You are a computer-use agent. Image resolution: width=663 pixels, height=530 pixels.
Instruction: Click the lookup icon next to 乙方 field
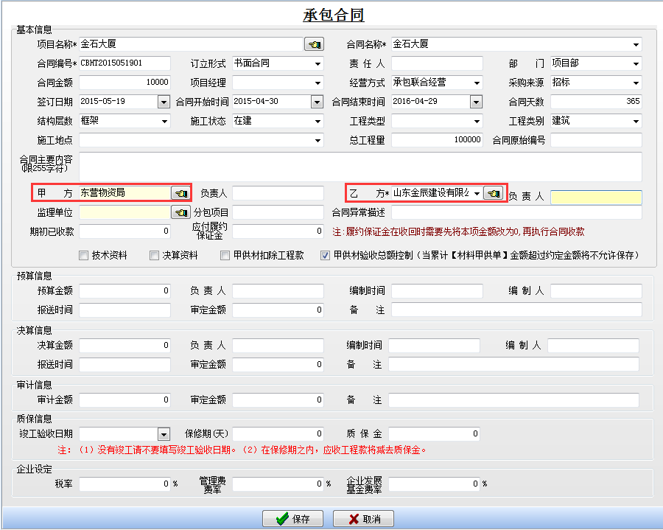coord(493,193)
